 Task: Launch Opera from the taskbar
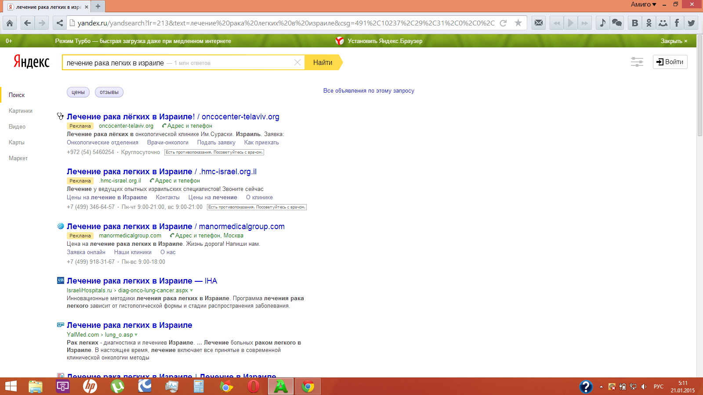pyautogui.click(x=254, y=386)
